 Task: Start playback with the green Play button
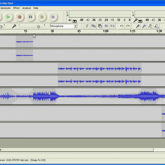(8, 17)
